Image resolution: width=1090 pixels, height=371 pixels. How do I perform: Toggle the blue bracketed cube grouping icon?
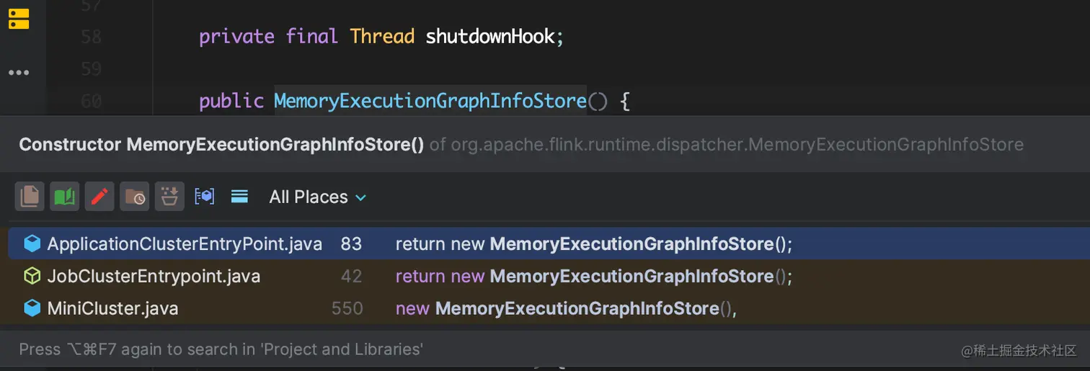click(205, 197)
